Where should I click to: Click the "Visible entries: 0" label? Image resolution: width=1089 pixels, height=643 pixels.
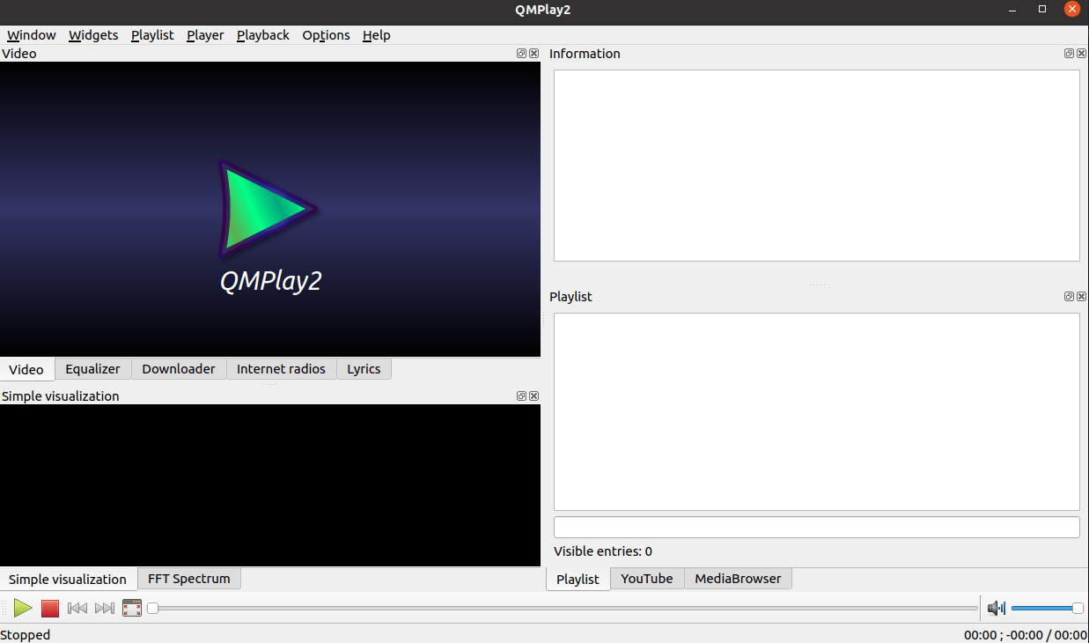(603, 551)
